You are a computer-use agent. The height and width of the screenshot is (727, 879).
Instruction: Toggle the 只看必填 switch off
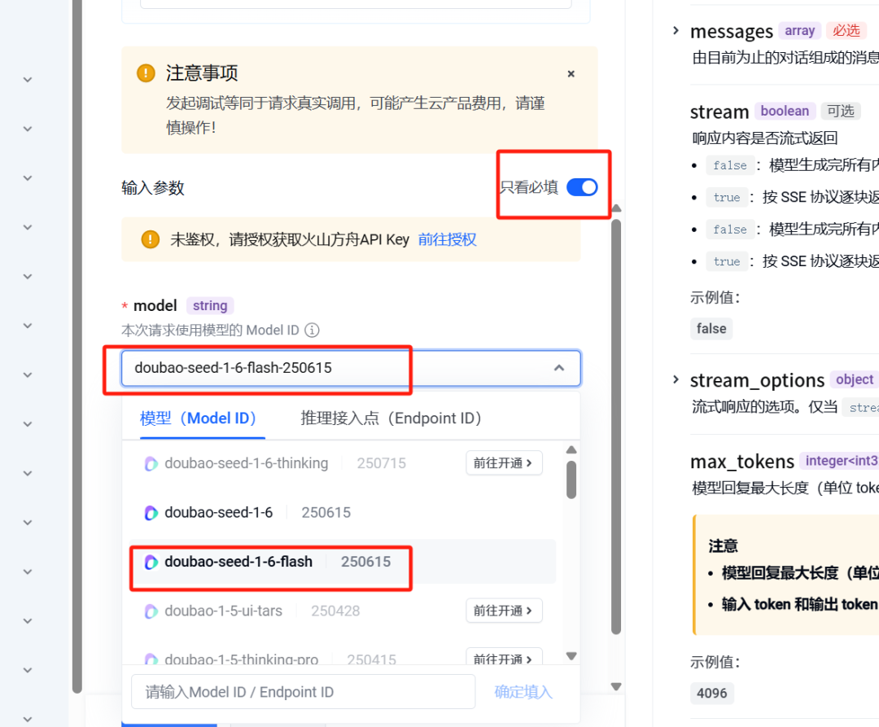coord(582,187)
